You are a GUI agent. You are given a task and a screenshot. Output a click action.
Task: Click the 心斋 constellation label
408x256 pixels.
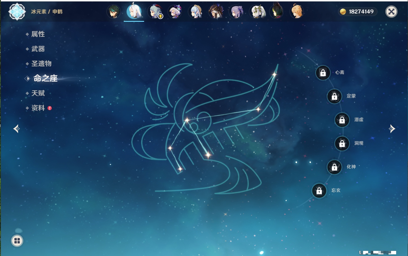pyautogui.click(x=340, y=72)
